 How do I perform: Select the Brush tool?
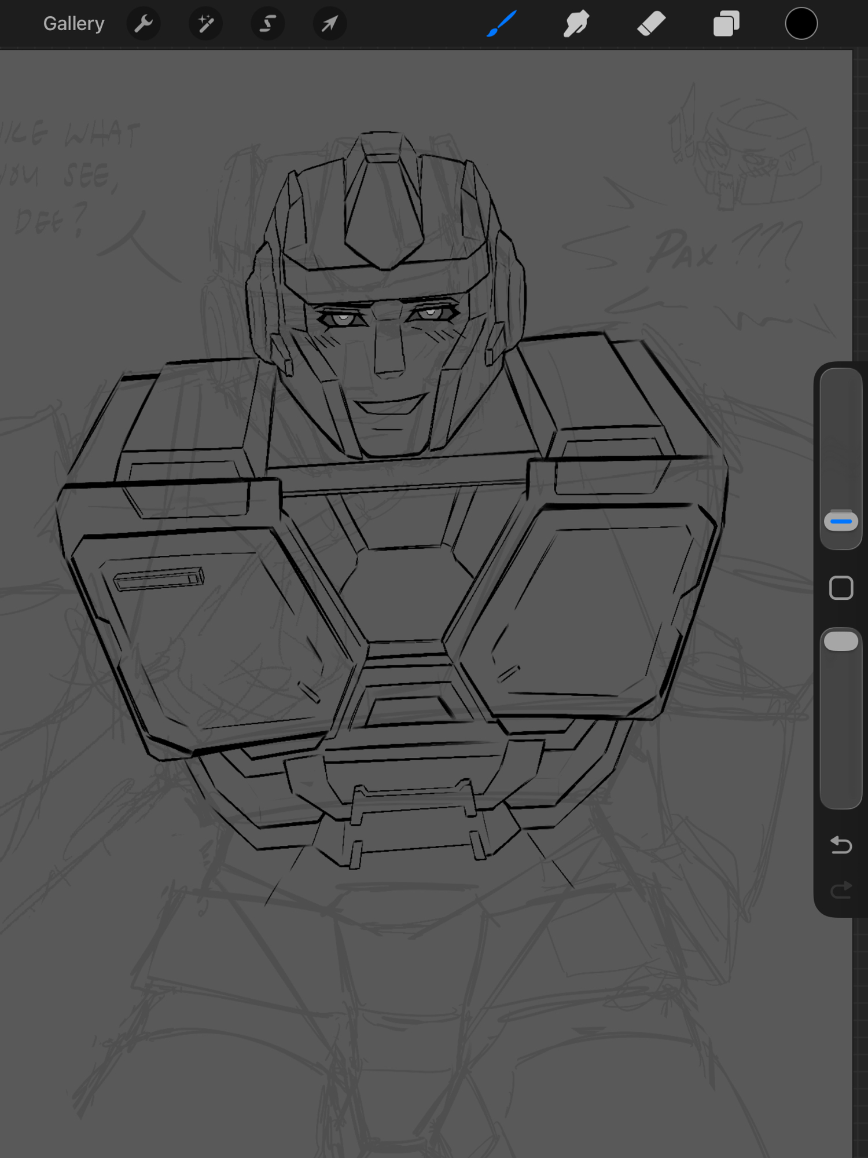pyautogui.click(x=501, y=24)
